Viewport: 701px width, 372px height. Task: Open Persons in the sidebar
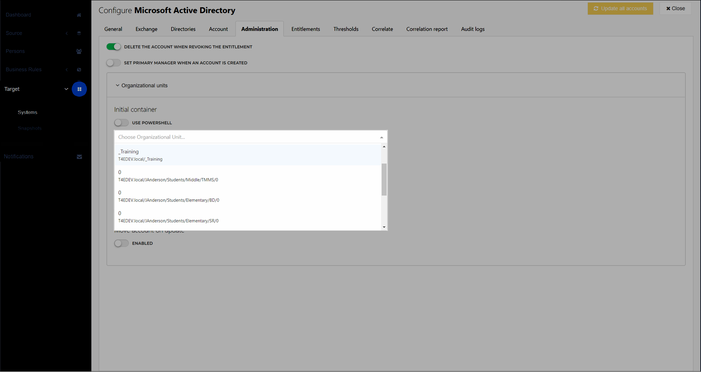[15, 51]
